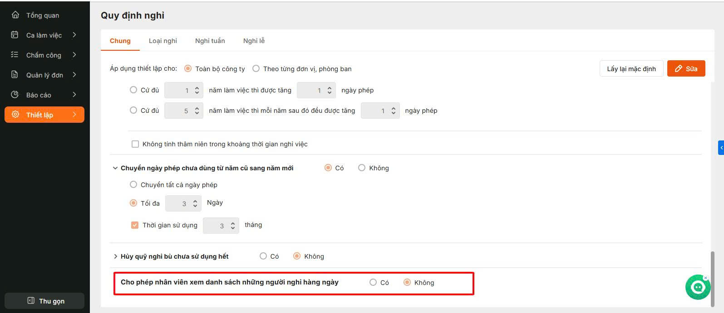Select Toàn bộ công ty radio

187,69
